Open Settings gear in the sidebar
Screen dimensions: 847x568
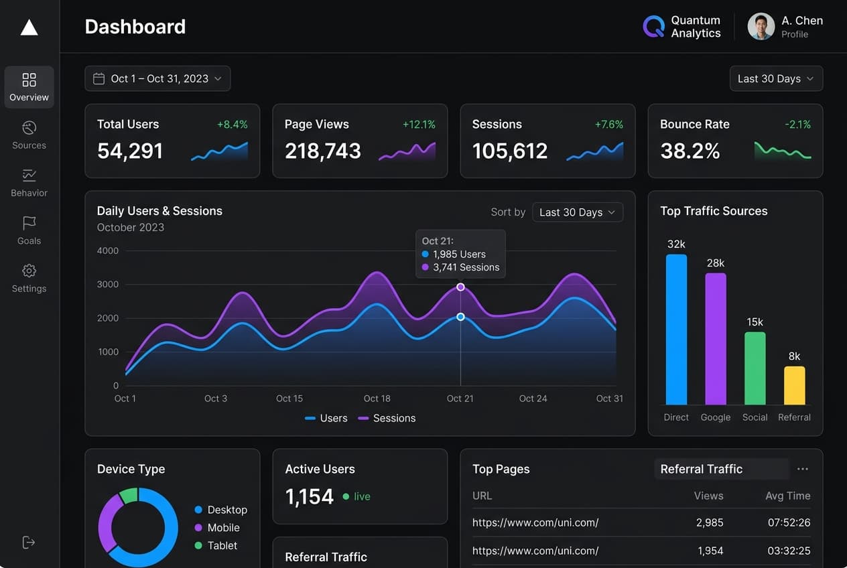(x=29, y=271)
